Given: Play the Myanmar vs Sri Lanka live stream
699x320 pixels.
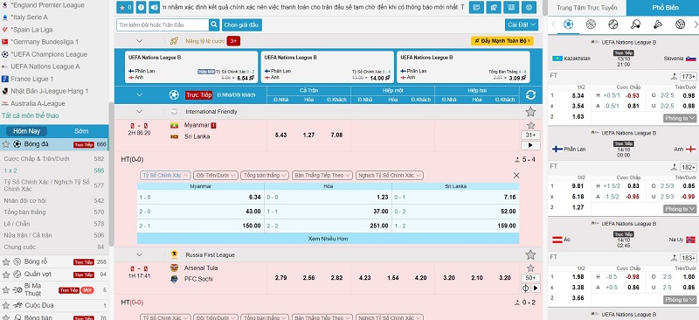Looking at the screenshot, I should pyautogui.click(x=530, y=145).
